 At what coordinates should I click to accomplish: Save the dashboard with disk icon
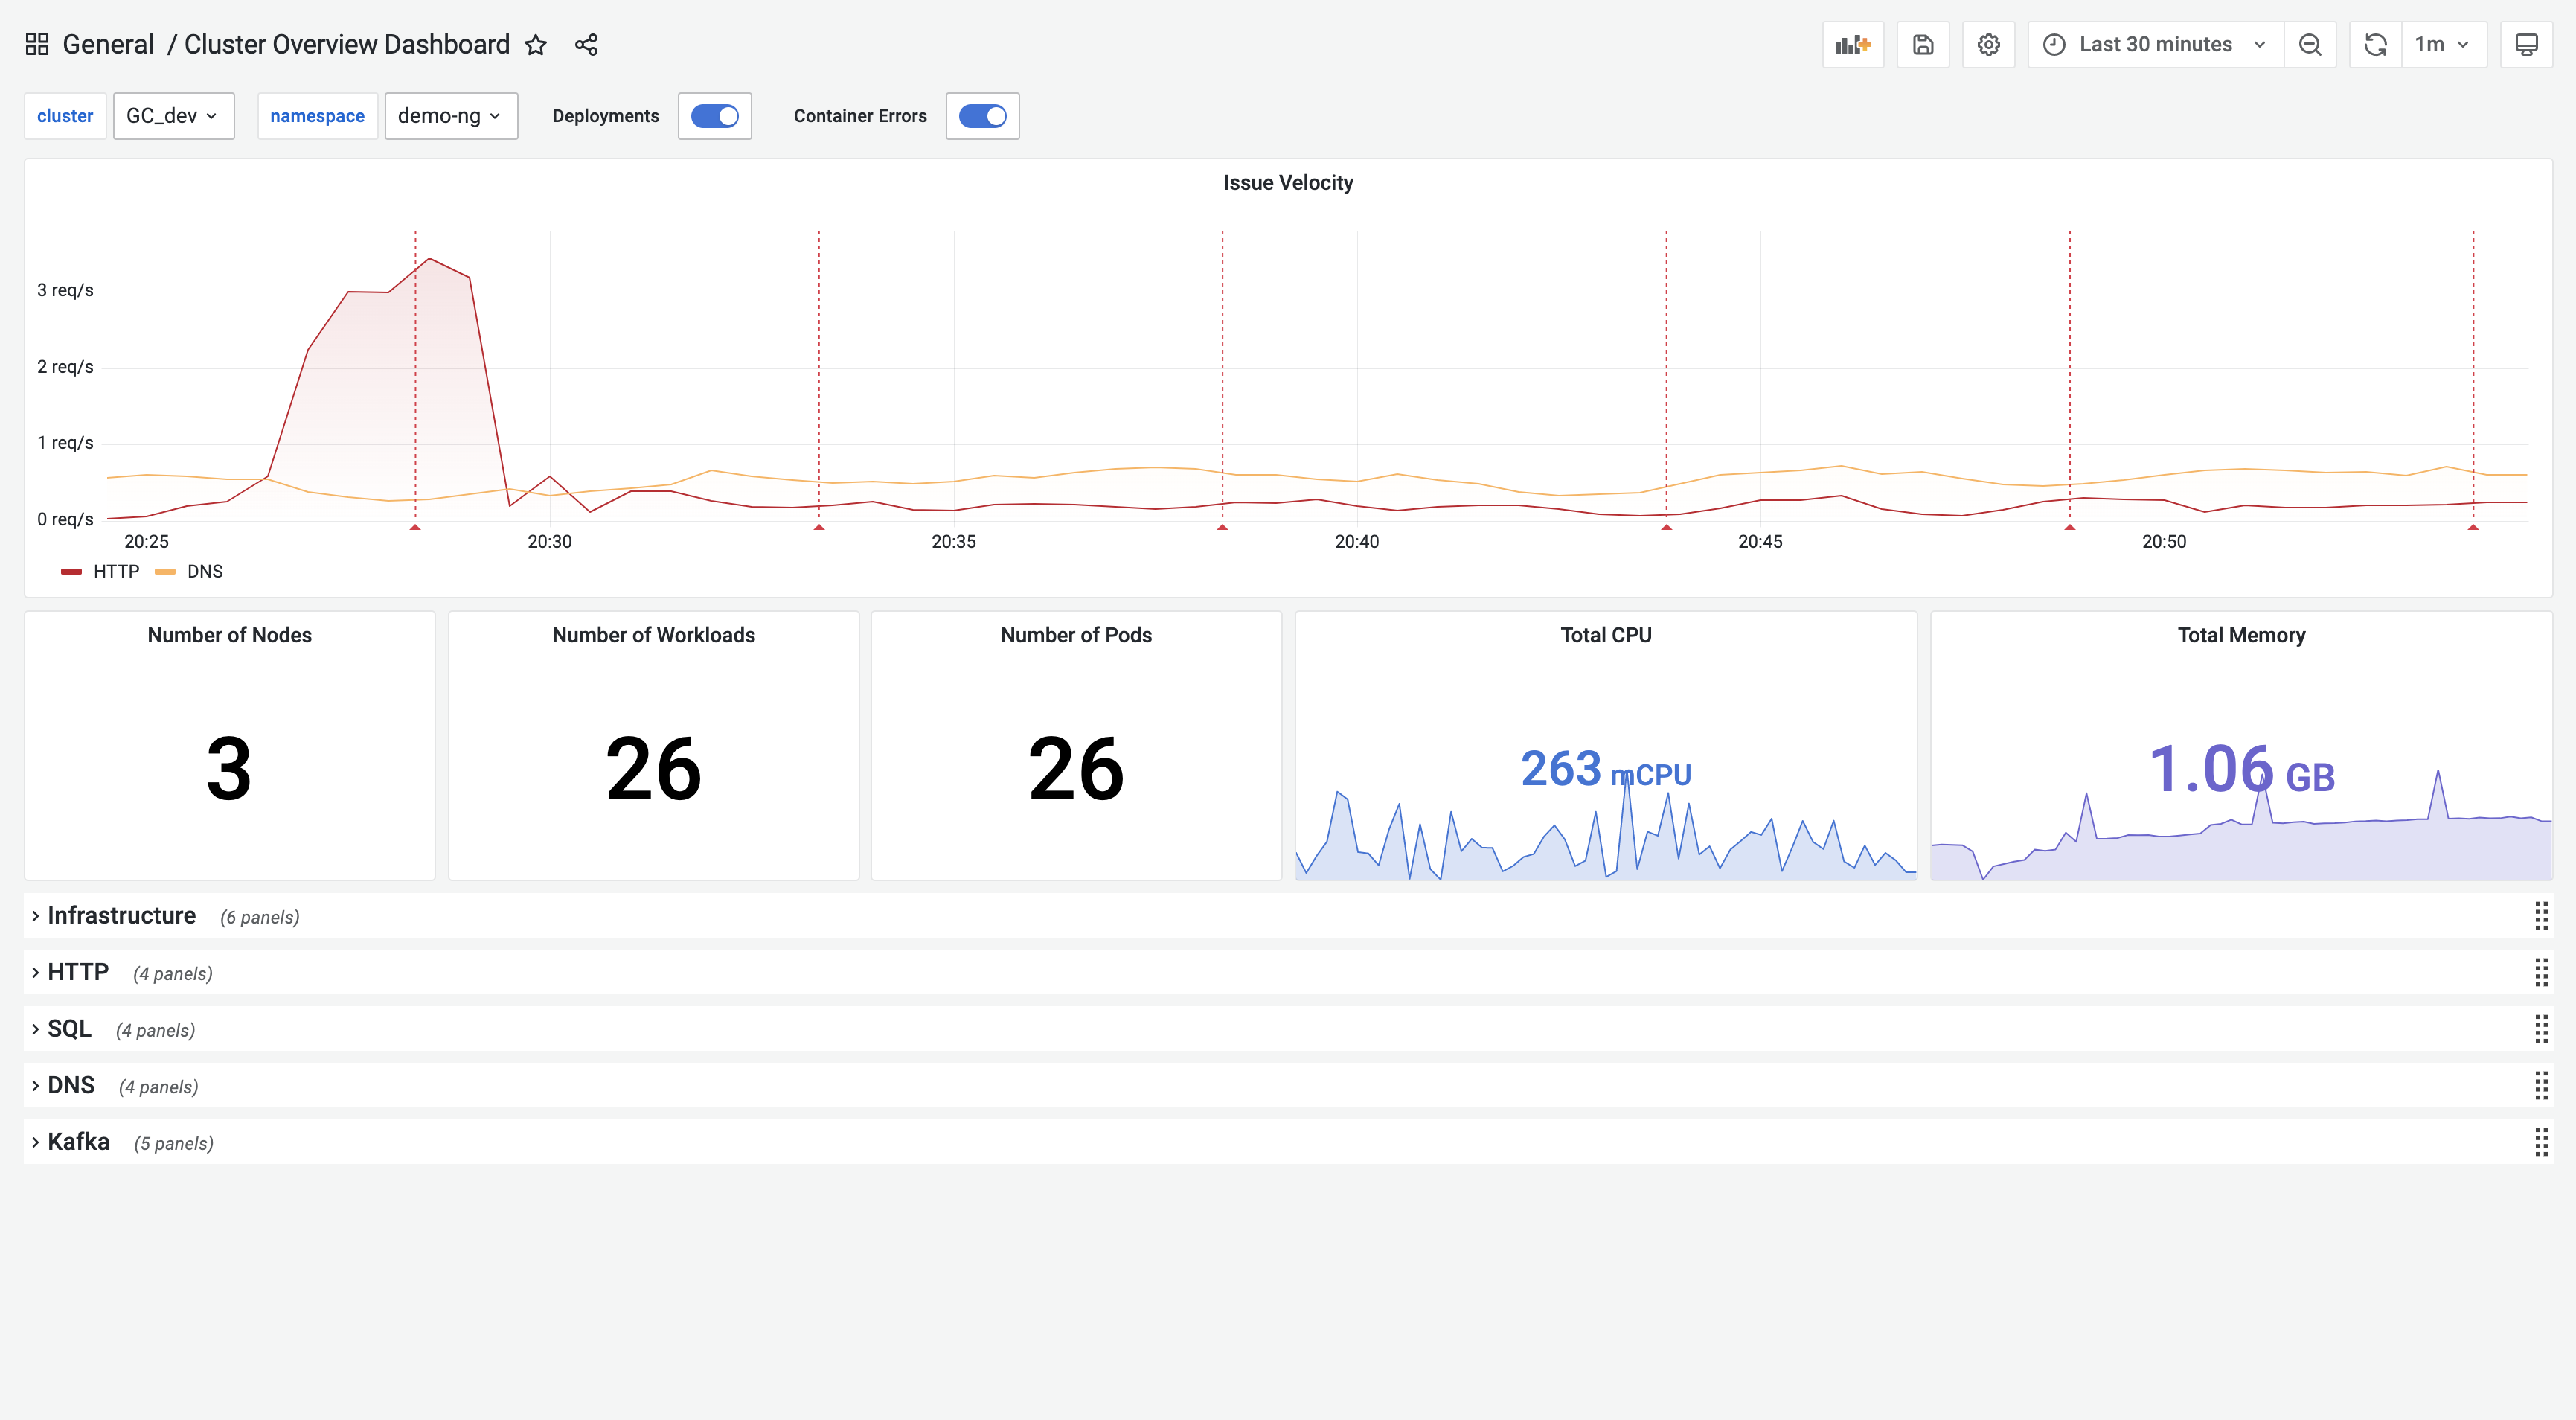point(1922,45)
